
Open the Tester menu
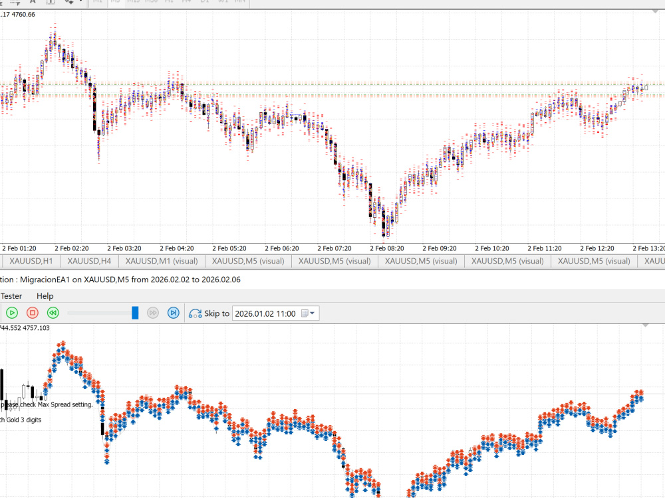pyautogui.click(x=11, y=296)
